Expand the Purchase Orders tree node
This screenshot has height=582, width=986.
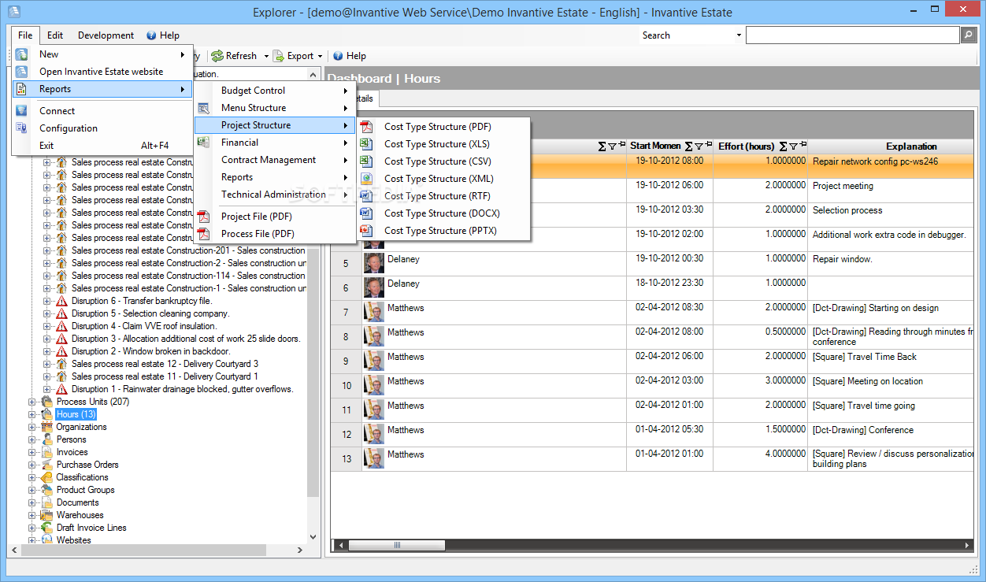tap(32, 465)
